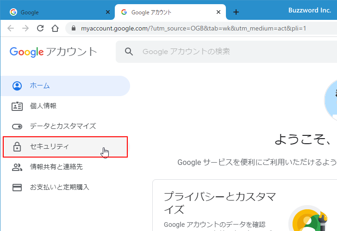
Task: Focus the Google アカウントの検索 field
Action: tap(226, 52)
